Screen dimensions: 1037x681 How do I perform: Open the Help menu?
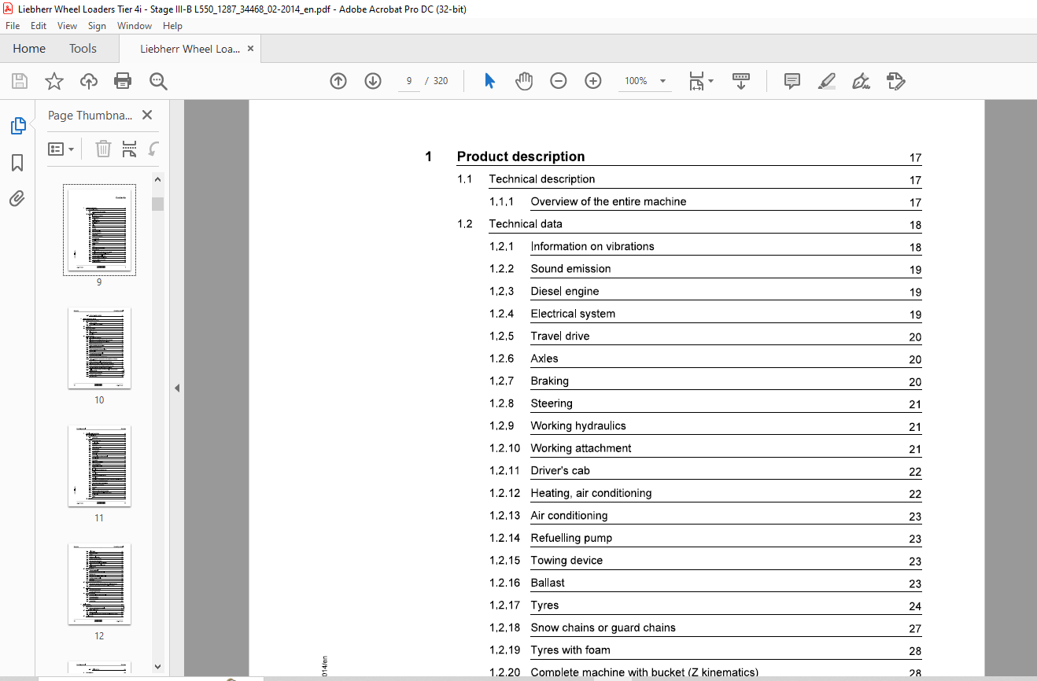pyautogui.click(x=172, y=26)
